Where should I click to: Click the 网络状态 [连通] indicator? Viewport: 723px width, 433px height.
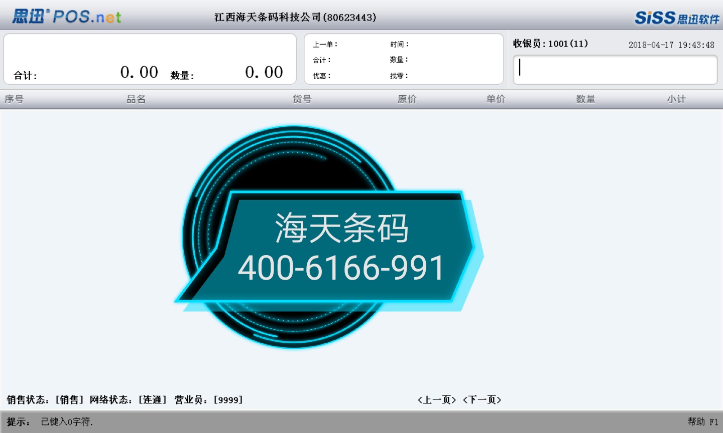[x=128, y=399]
